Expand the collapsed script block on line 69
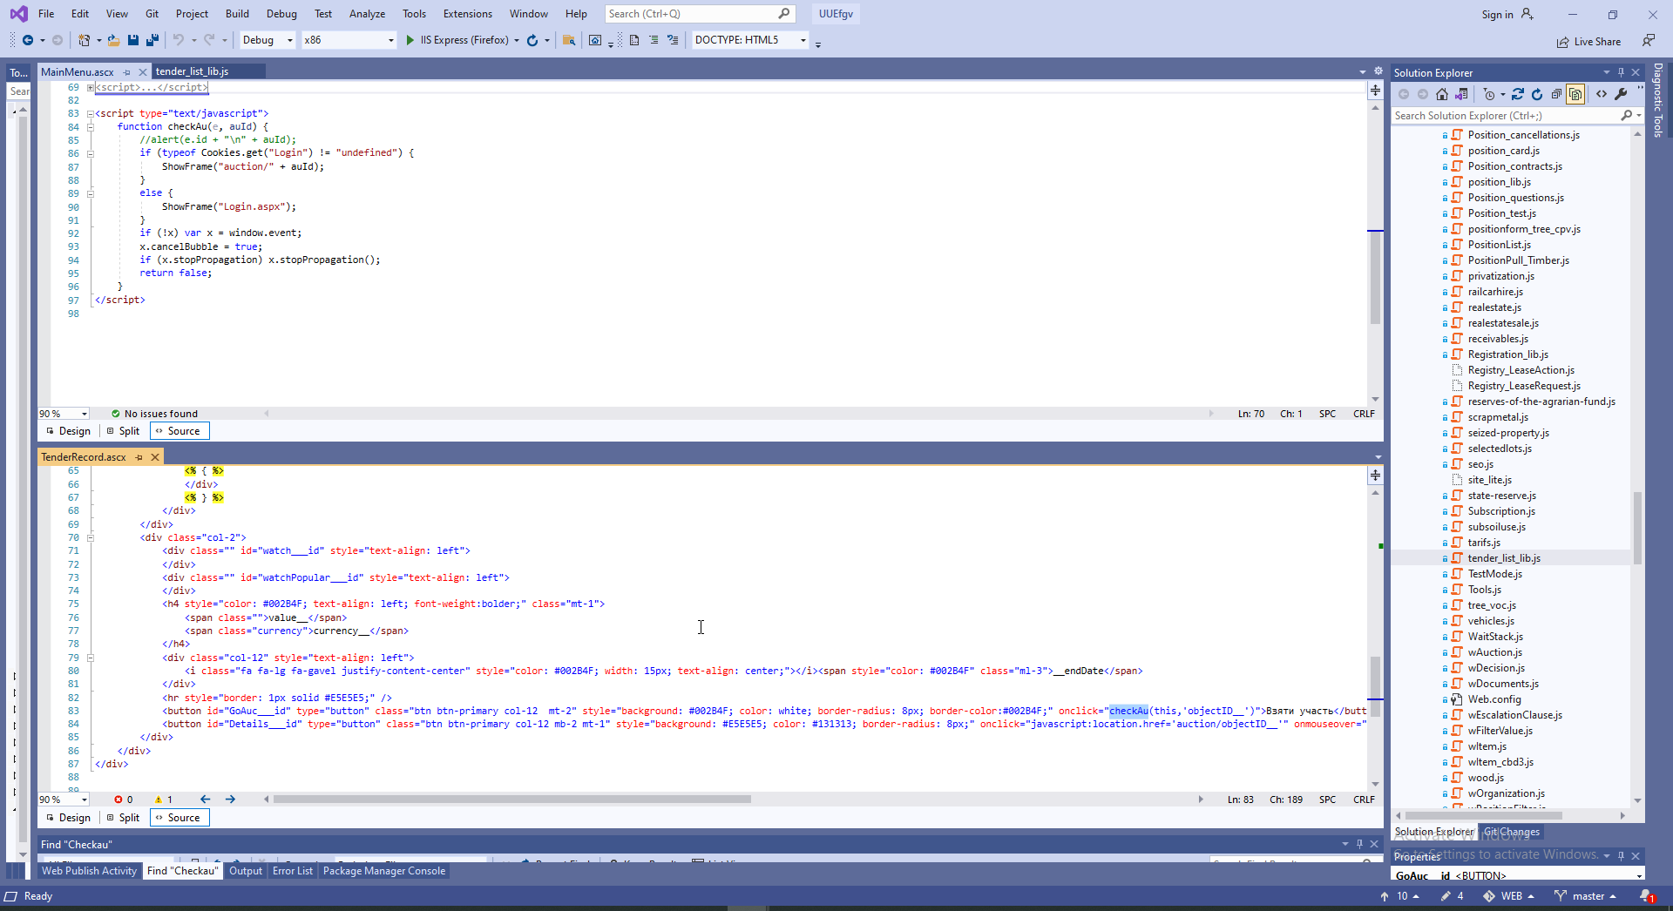Image resolution: width=1673 pixels, height=911 pixels. 91,87
